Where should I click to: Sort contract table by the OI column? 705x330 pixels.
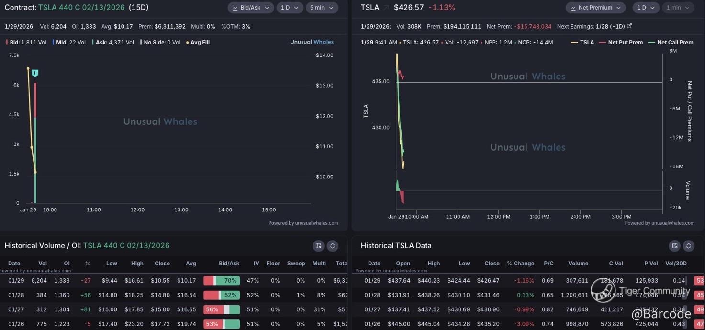point(67,264)
